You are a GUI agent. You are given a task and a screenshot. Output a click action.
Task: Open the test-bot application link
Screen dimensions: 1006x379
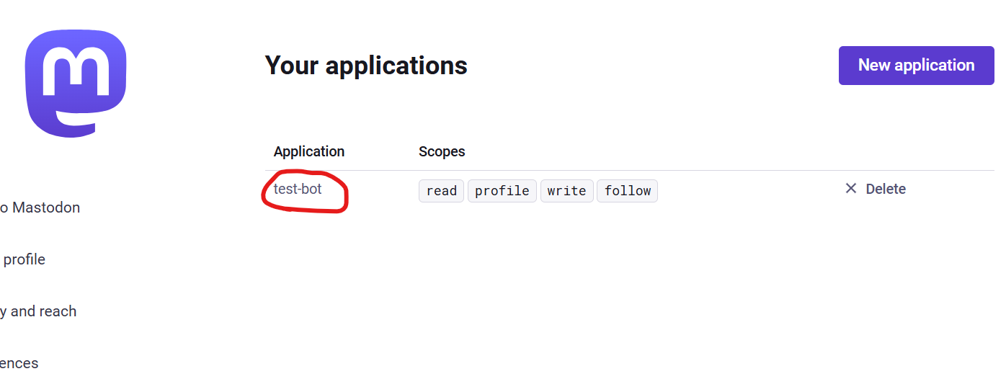(x=298, y=189)
